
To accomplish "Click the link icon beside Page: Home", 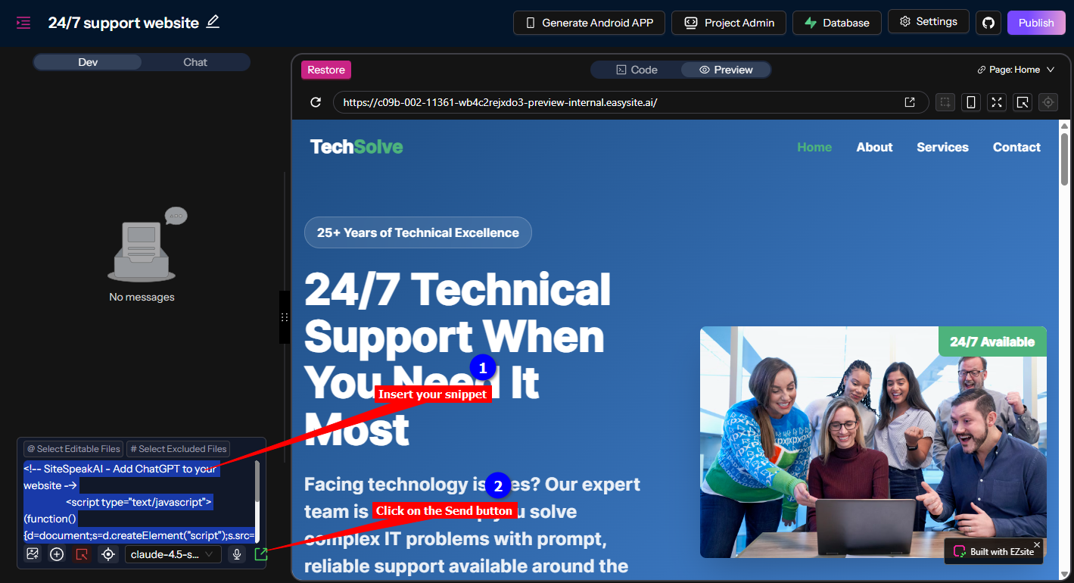I will point(982,70).
